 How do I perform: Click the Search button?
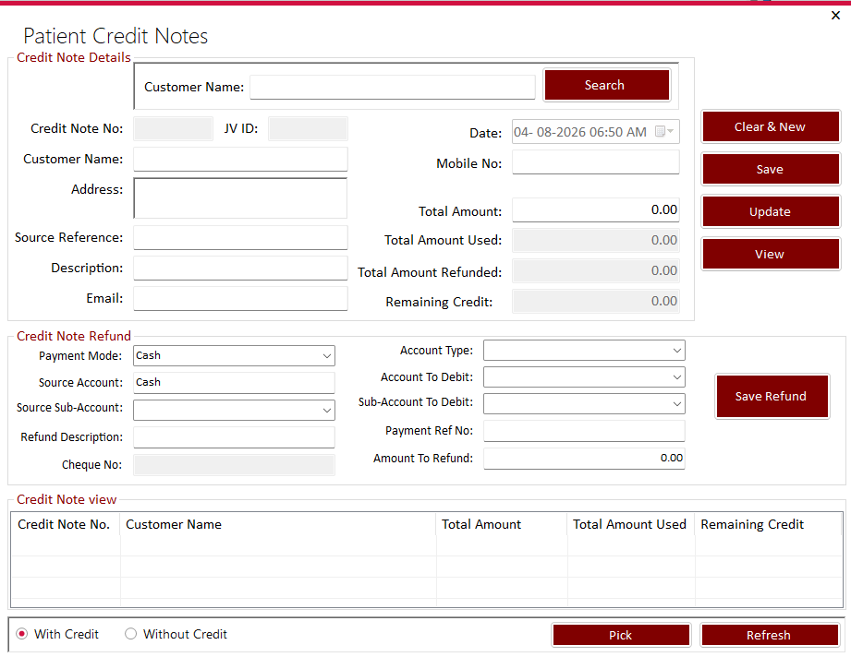pyautogui.click(x=607, y=85)
